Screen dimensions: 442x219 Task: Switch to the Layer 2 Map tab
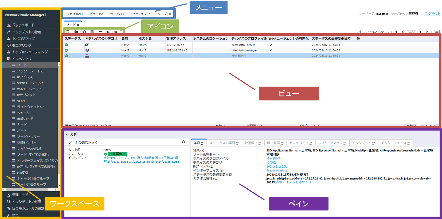332,143
